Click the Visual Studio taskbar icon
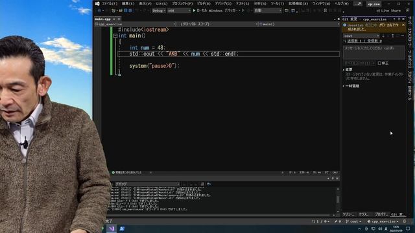415x233 pixels. coord(112,228)
